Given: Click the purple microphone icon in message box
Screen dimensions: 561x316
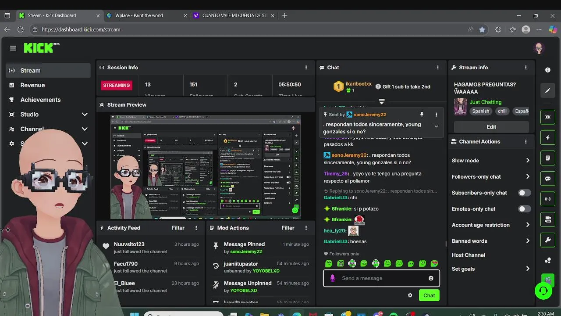Looking at the screenshot, I should coord(333,278).
